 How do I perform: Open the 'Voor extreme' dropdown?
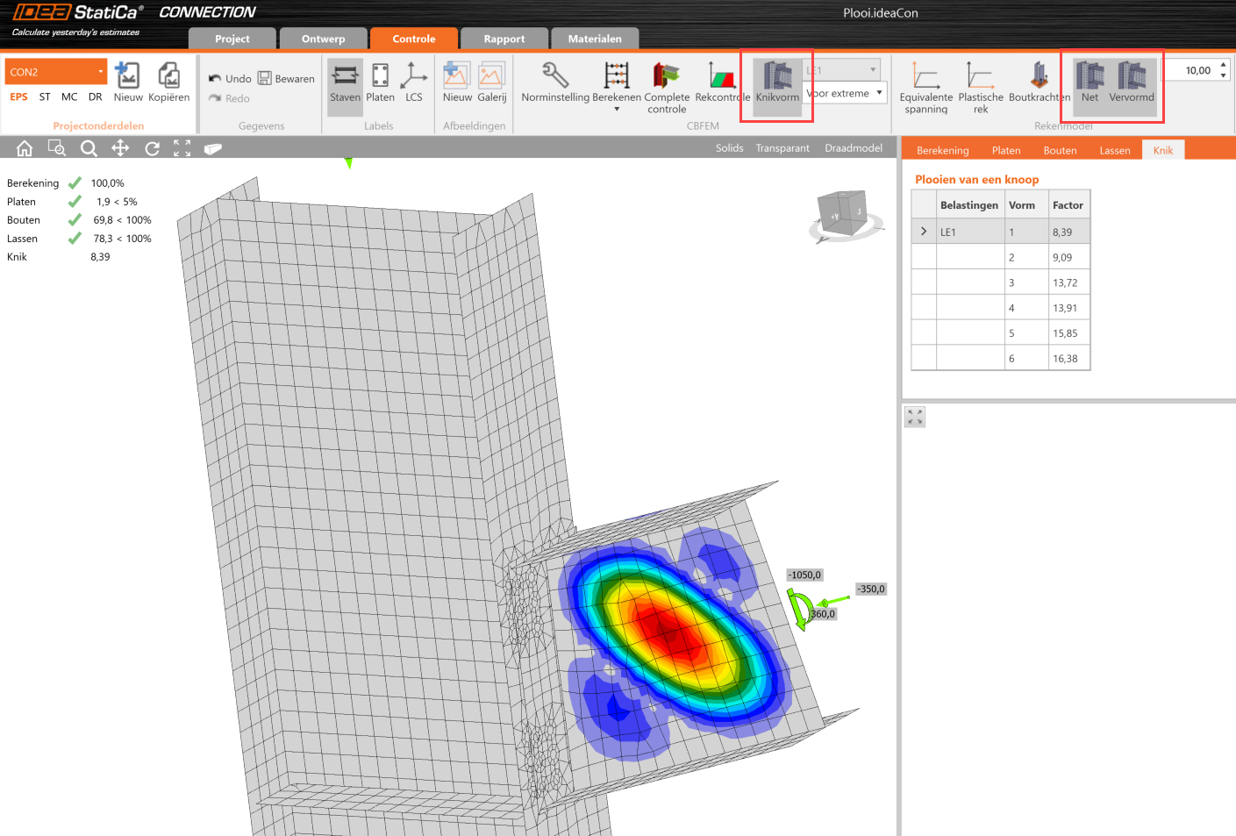(x=846, y=93)
